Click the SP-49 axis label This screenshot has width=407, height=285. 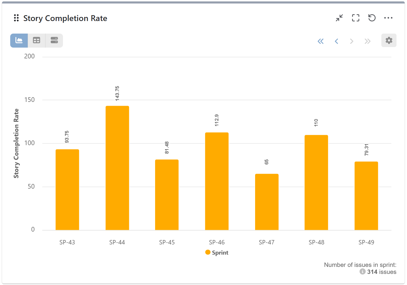(366, 242)
